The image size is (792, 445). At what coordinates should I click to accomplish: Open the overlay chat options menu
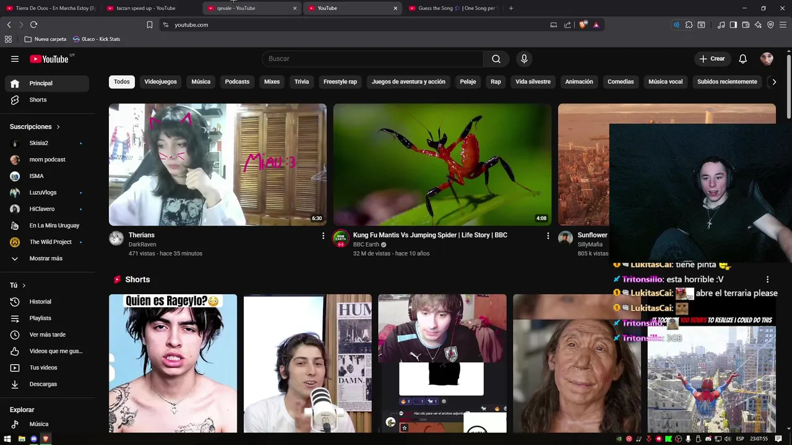[x=767, y=279]
